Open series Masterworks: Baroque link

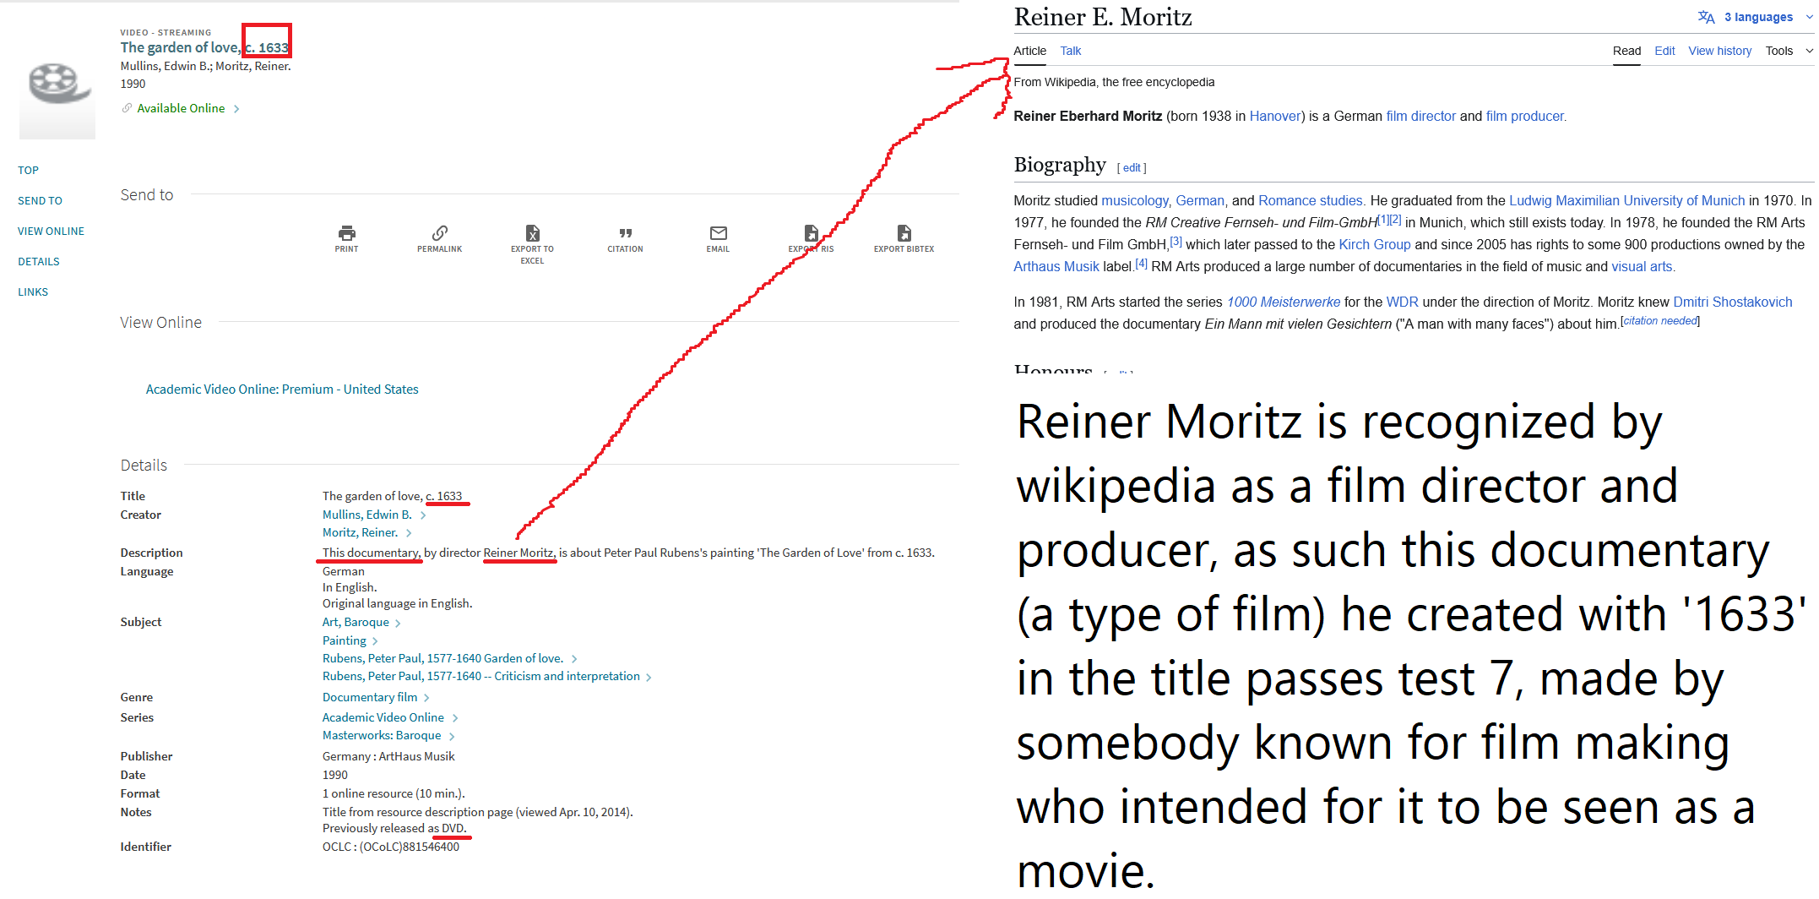[x=382, y=735]
